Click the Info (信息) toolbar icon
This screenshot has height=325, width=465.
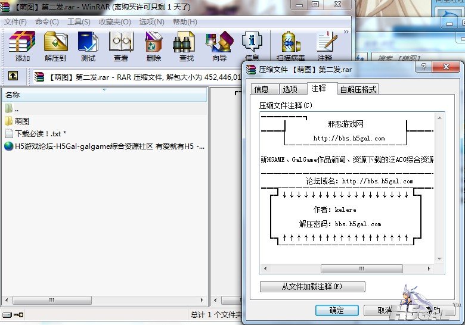(252, 46)
